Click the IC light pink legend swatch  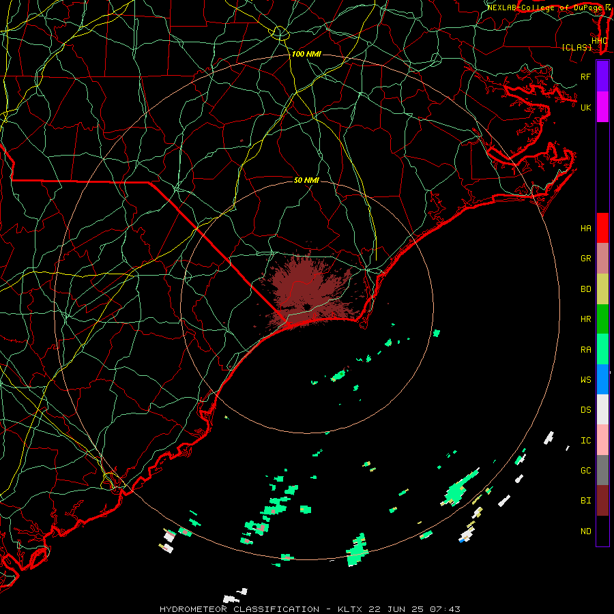click(602, 440)
